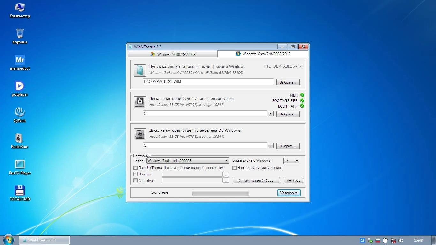
Task: Enable the UxTheme.dll patch checkbox
Action: (135, 168)
